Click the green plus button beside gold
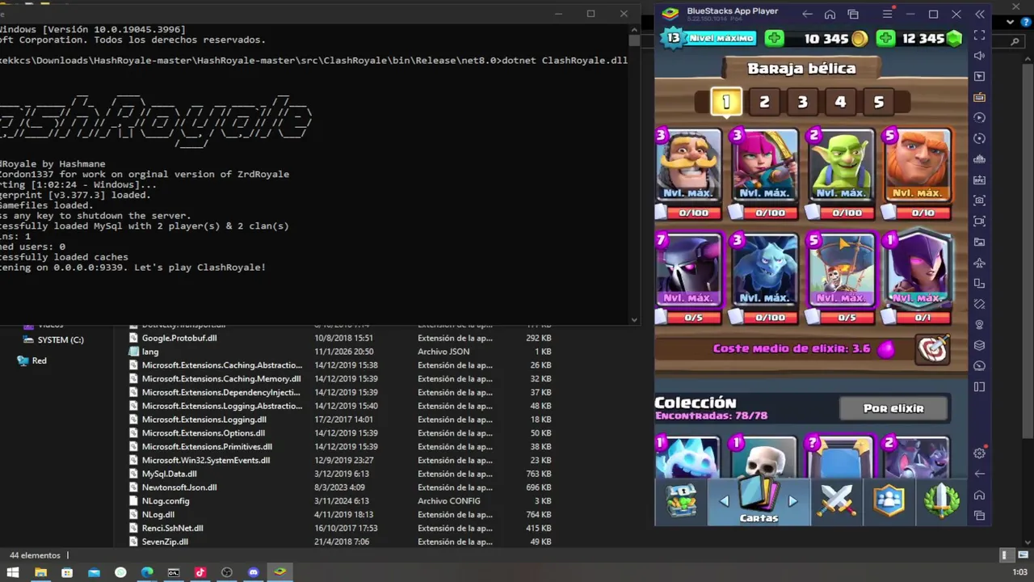Viewport: 1034px width, 582px height. (x=774, y=38)
